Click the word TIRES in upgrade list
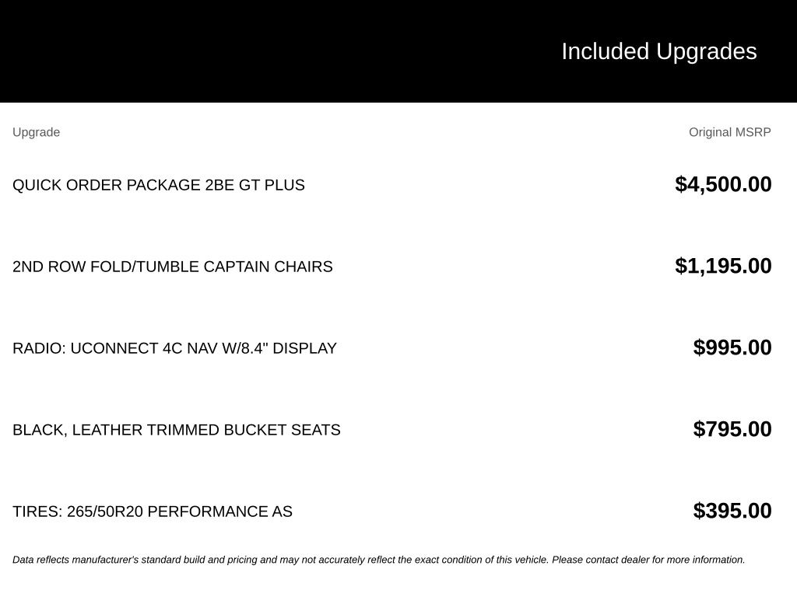The image size is (797, 597). (x=37, y=511)
